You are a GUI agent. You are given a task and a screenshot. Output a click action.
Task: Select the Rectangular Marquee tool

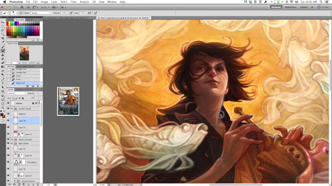tap(3, 26)
